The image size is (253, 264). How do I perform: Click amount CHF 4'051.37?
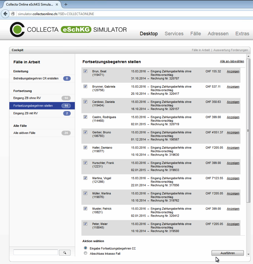(x=214, y=132)
